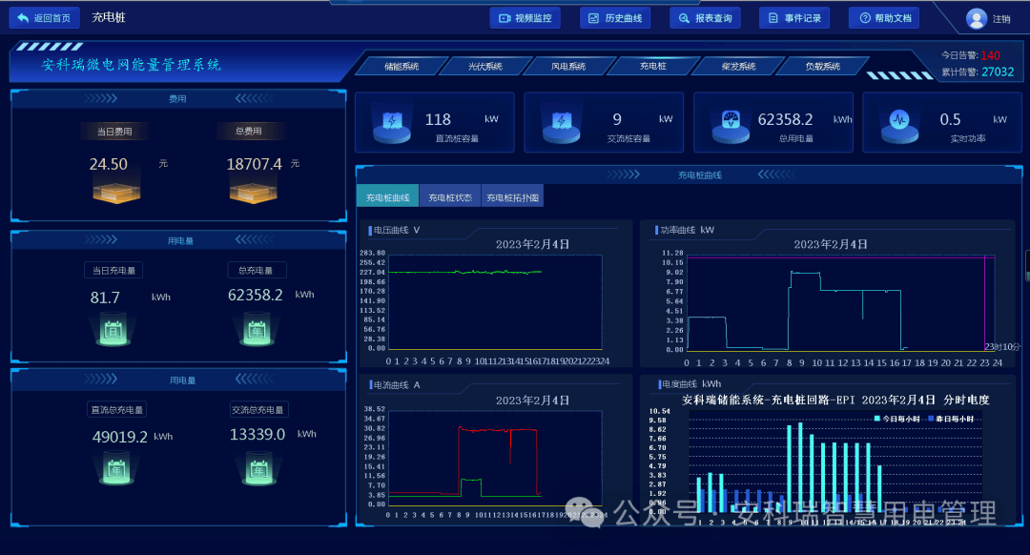1030x555 pixels.
Task: Open 视频监控 video monitoring
Action: pos(525,18)
